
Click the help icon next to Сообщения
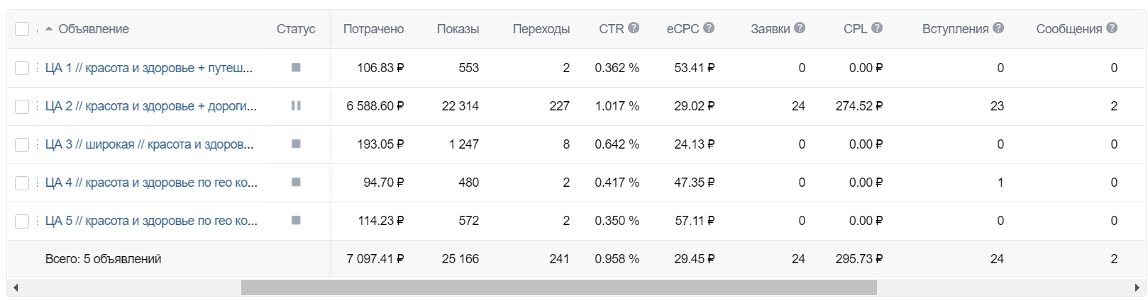pyautogui.click(x=1112, y=28)
